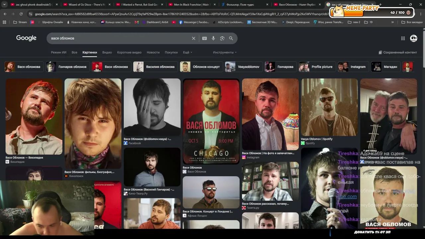Image resolution: width=425 pixels, height=239 pixels.
Task: Open the Покупки results tab
Action: coord(171,52)
